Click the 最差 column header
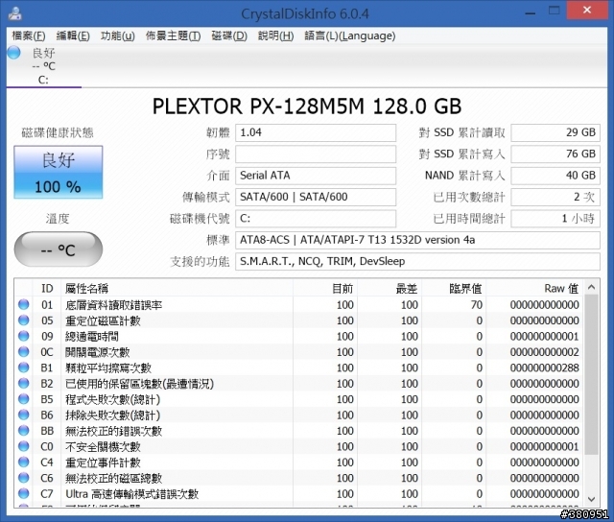 pos(390,289)
